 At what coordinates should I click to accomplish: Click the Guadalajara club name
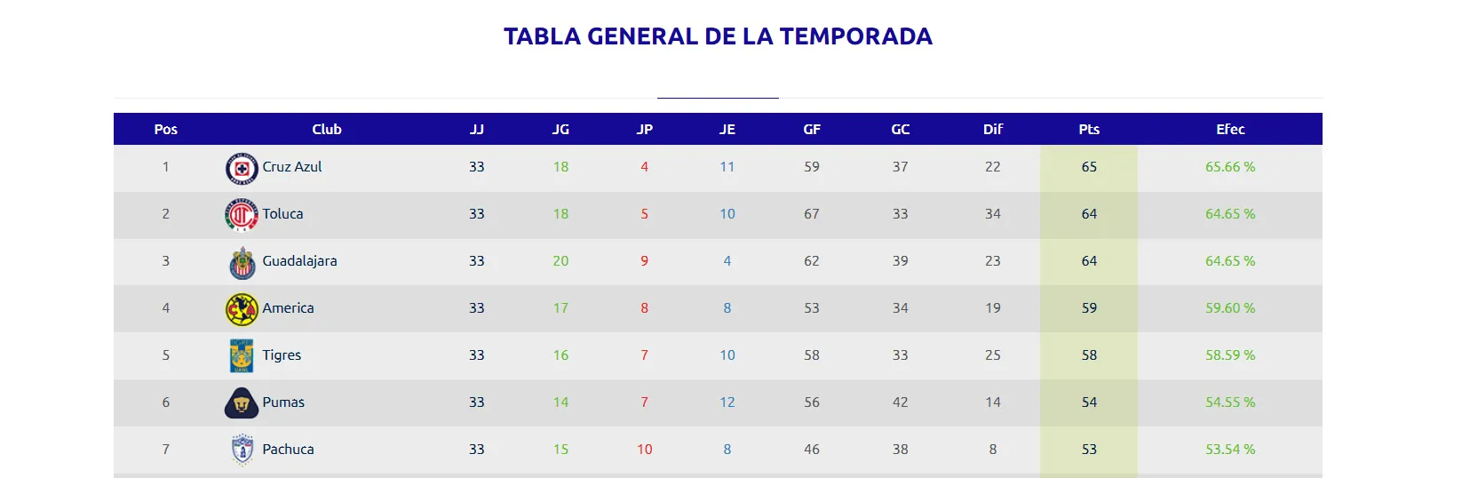click(299, 261)
